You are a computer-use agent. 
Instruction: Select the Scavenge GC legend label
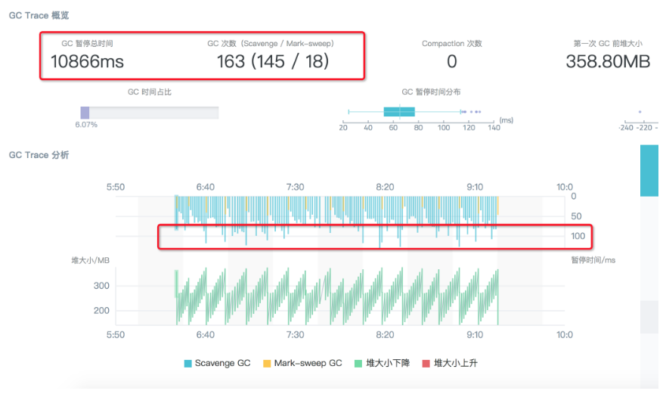(x=222, y=364)
